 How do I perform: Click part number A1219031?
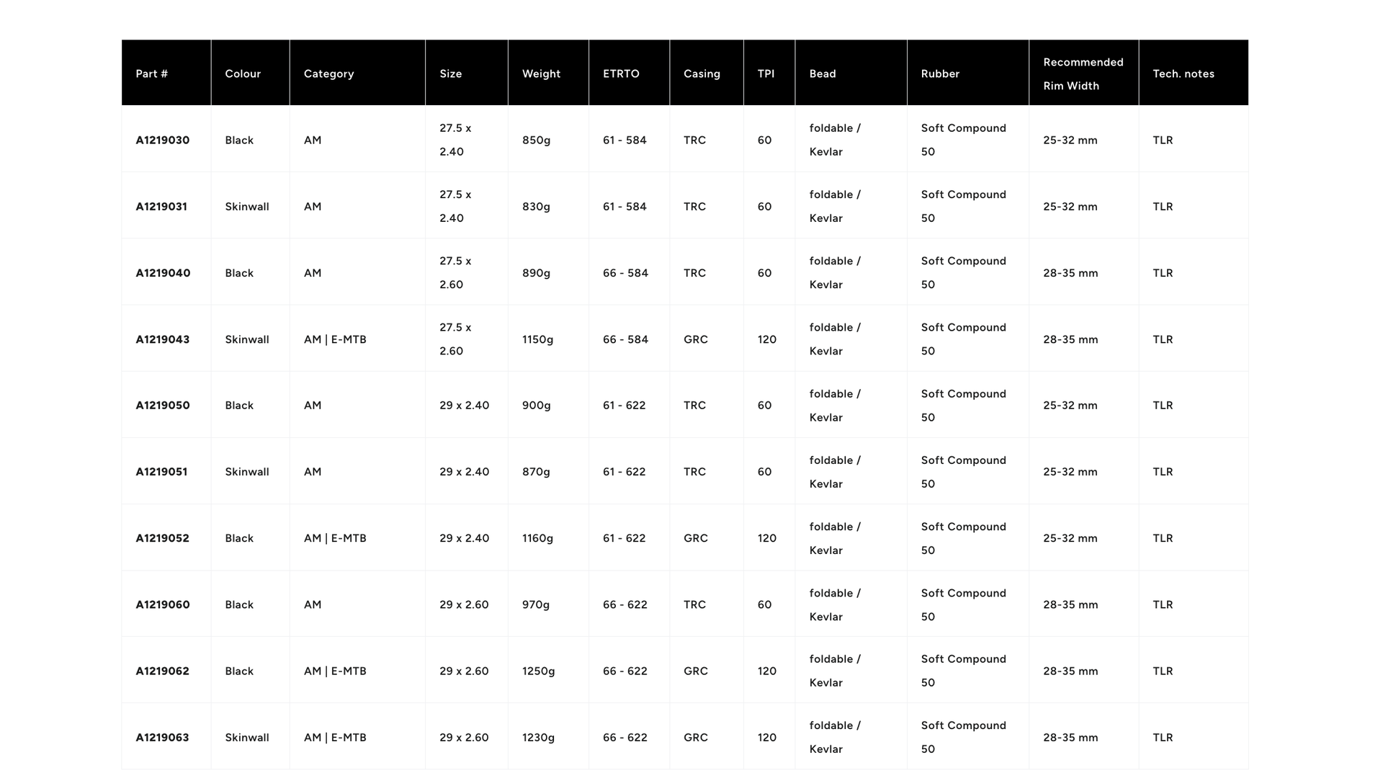pos(161,207)
